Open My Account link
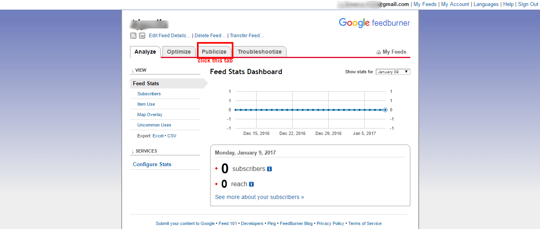This screenshot has height=229, width=540. pos(455,4)
